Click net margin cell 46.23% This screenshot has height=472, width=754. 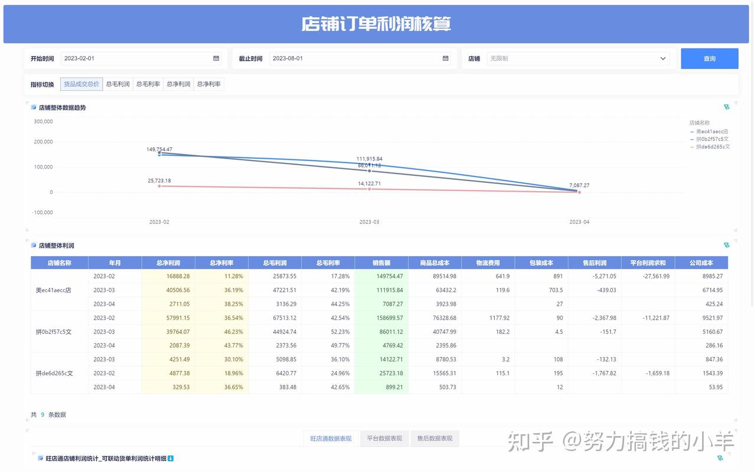tap(221, 332)
